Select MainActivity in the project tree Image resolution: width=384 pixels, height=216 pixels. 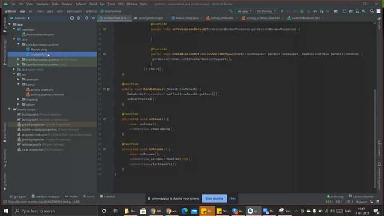point(39,49)
